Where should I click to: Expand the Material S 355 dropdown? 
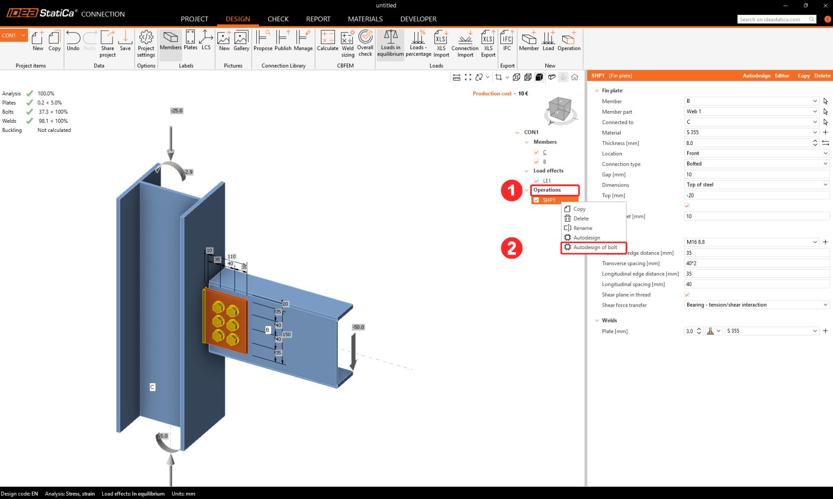814,132
